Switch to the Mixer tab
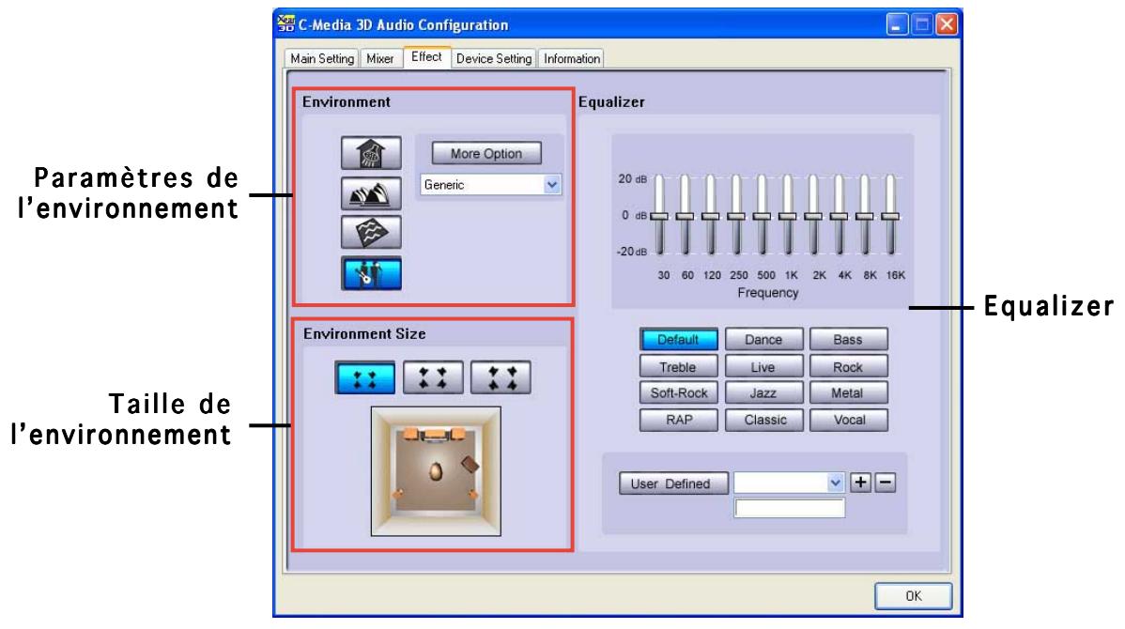Viewport: 1125px width, 629px height. point(379,59)
